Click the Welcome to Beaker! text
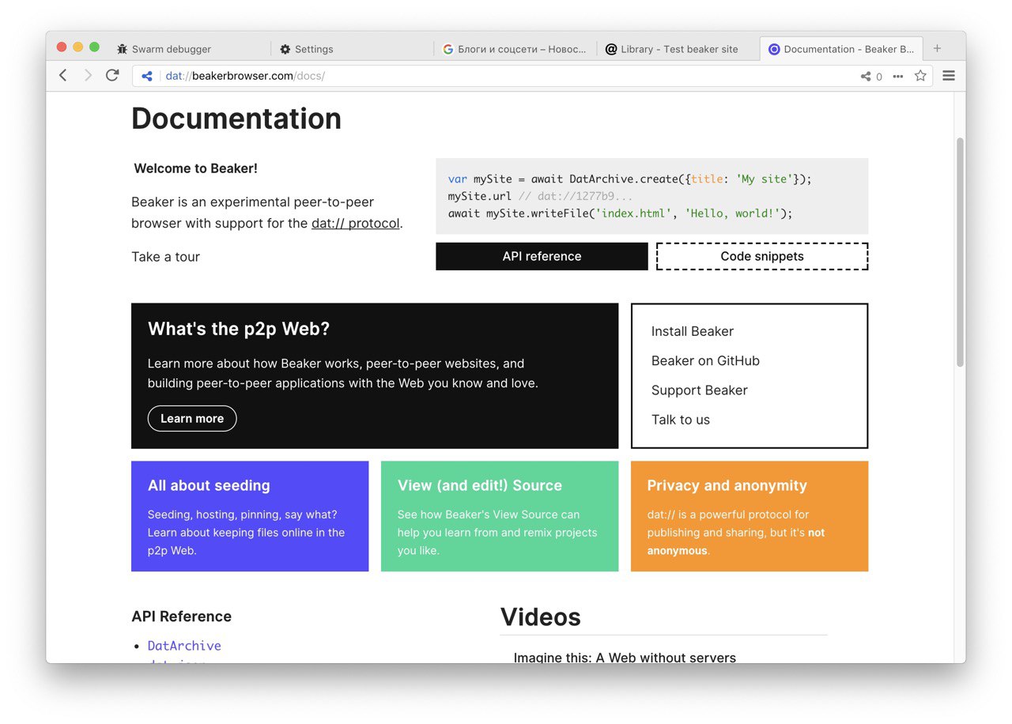Viewport: 1012px width, 724px height. [195, 168]
